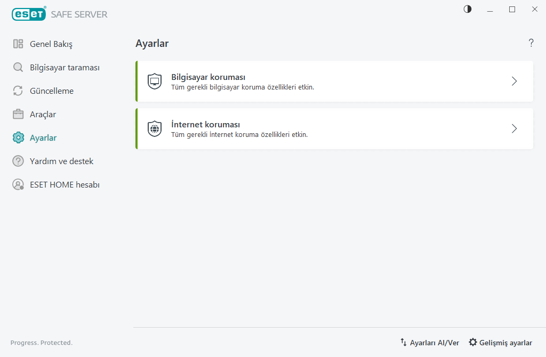Click the Ayarları Al/Ver arrows icon
The image size is (546, 357).
click(403, 343)
